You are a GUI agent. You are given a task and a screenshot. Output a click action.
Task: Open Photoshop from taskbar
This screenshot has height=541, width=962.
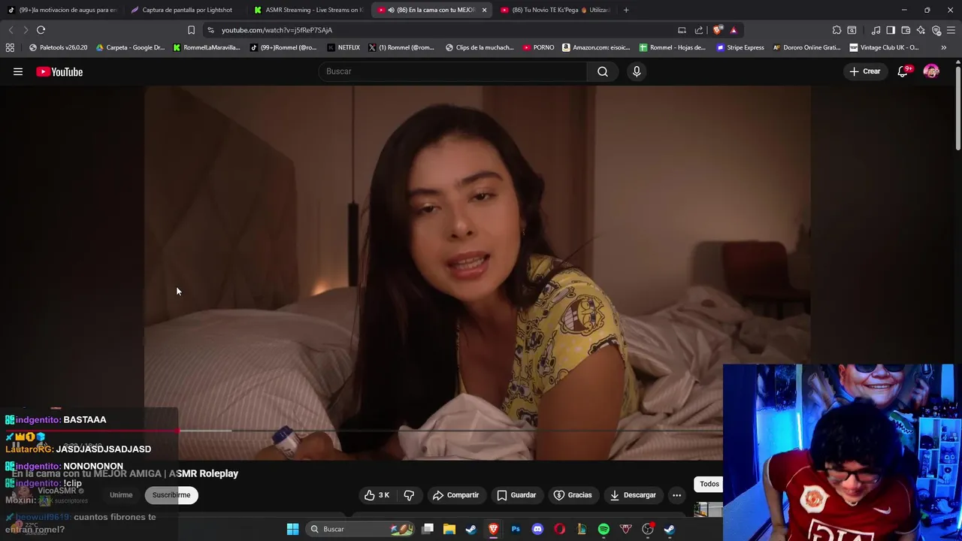[x=516, y=529]
